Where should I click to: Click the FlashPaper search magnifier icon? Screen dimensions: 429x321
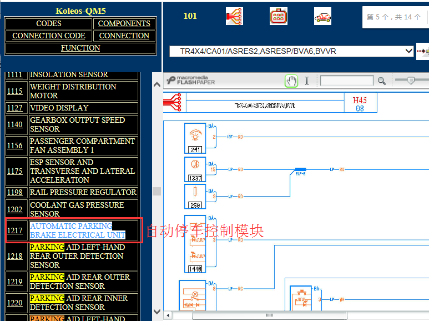point(382,81)
